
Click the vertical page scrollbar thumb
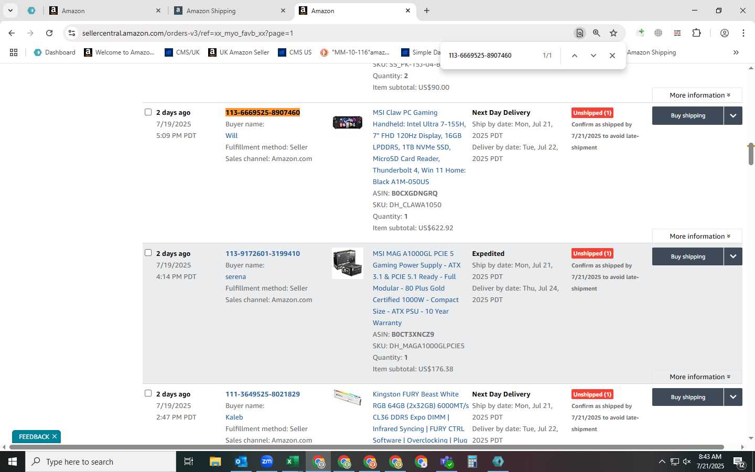coord(751,154)
